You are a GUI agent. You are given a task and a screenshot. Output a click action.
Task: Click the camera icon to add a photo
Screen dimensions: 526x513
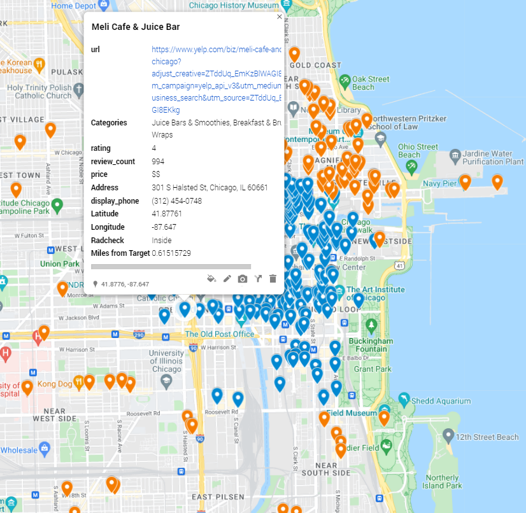tap(243, 279)
